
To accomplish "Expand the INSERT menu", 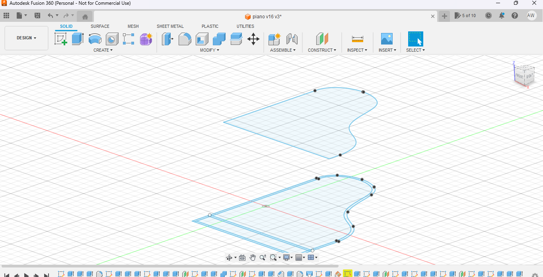I will point(387,50).
